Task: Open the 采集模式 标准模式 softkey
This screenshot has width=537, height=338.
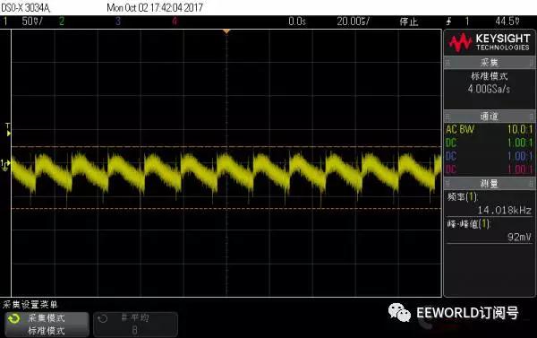Action: click(47, 325)
